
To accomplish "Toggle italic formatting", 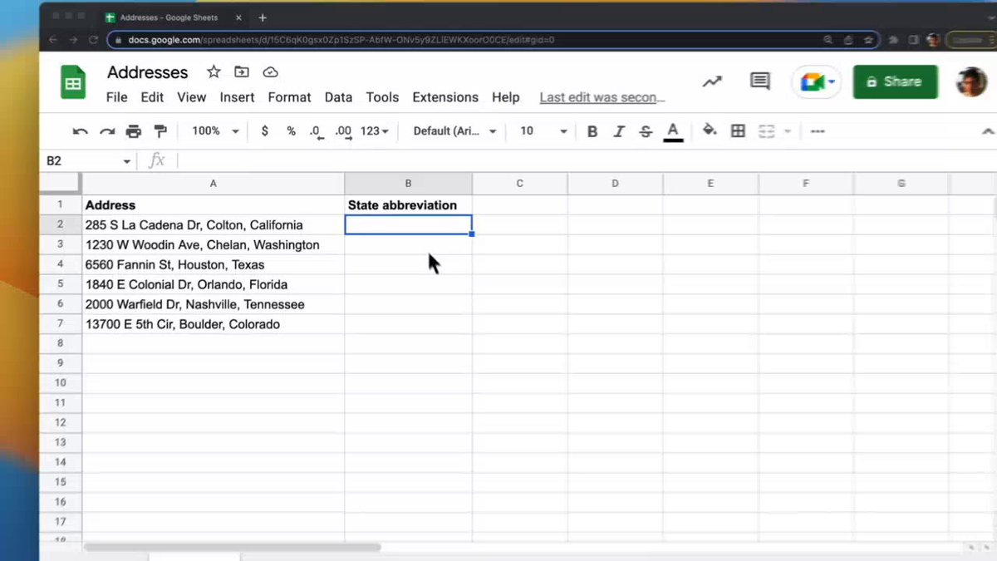I will coord(619,131).
